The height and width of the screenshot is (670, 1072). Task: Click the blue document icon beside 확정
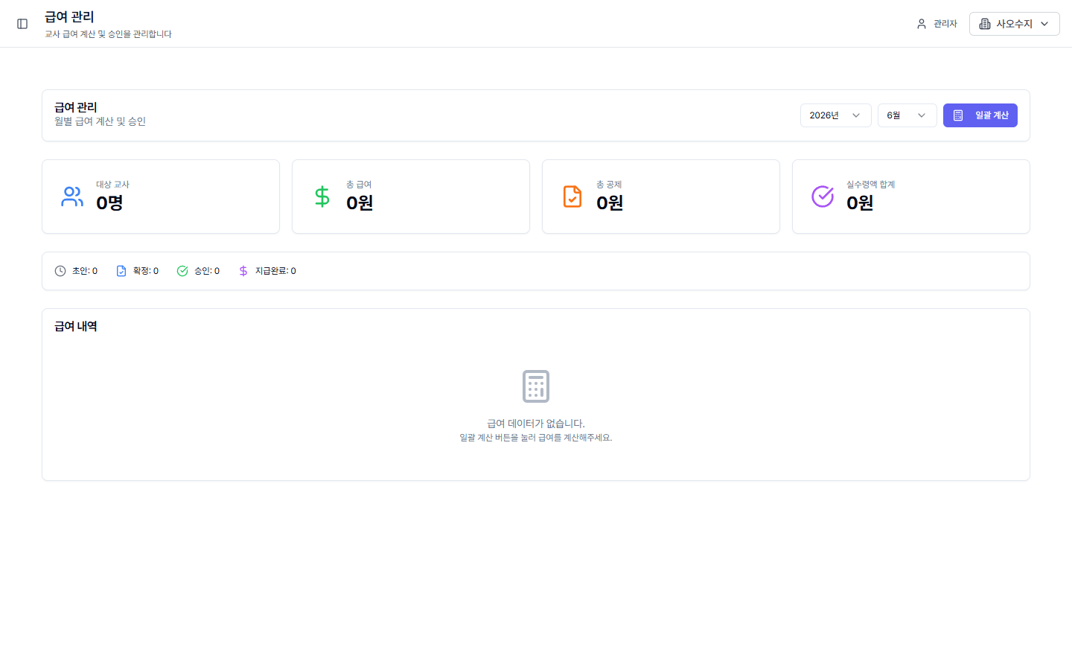pyautogui.click(x=121, y=271)
